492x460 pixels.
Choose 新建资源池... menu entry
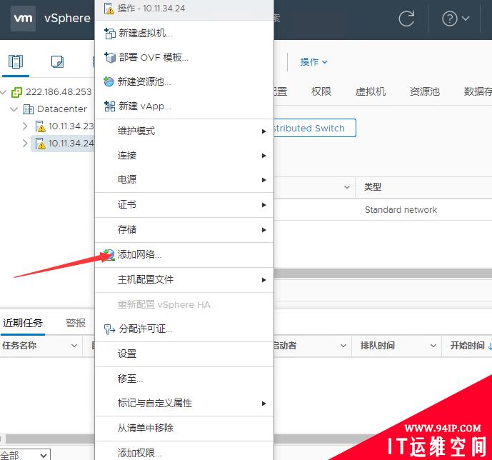184,81
